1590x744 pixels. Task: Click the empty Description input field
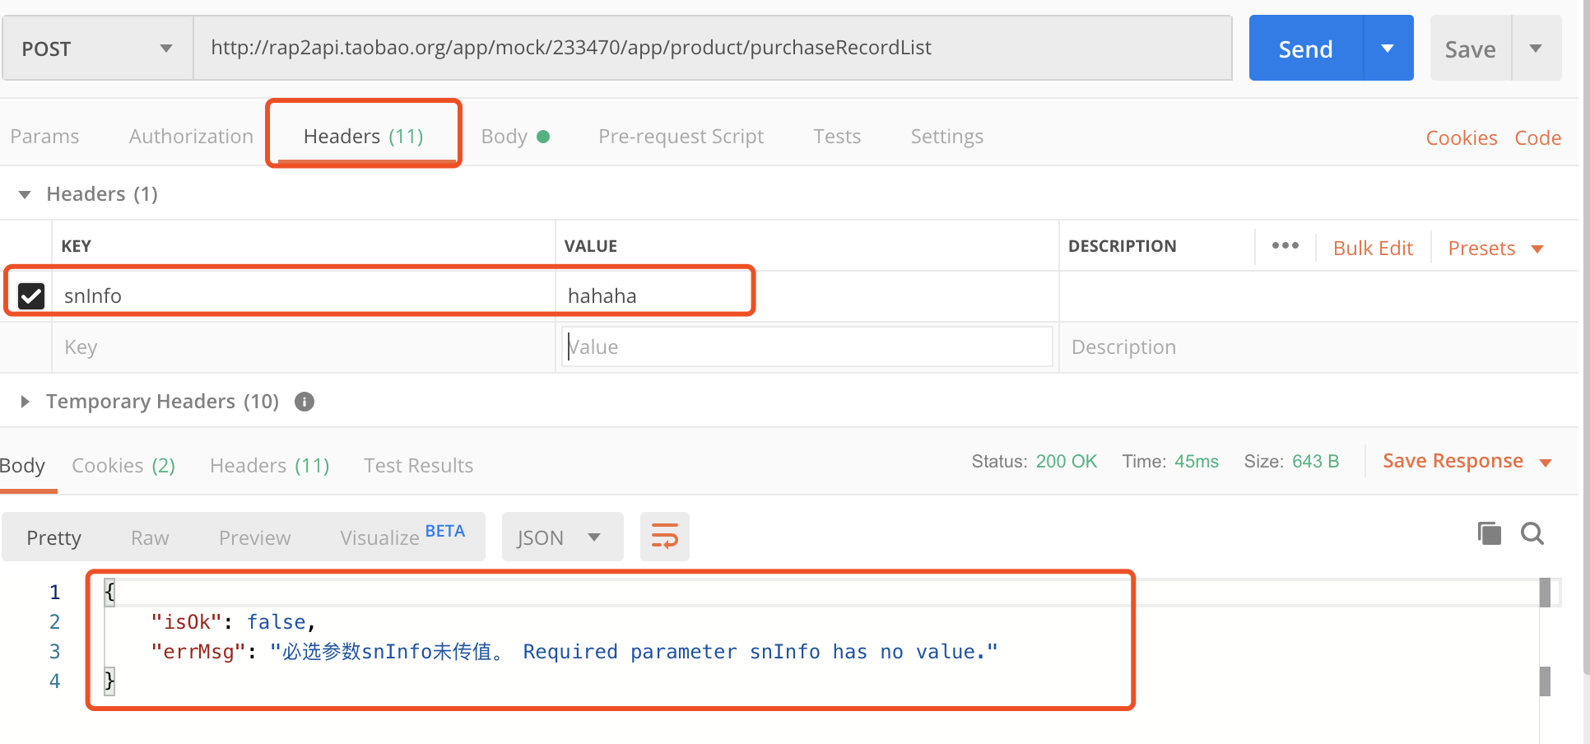pos(1317,347)
